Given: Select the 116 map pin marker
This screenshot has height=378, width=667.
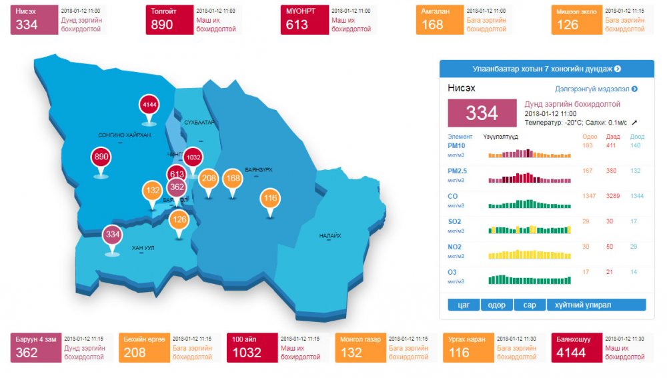Looking at the screenshot, I should point(270,199).
